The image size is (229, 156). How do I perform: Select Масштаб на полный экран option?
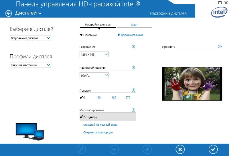tap(101, 125)
